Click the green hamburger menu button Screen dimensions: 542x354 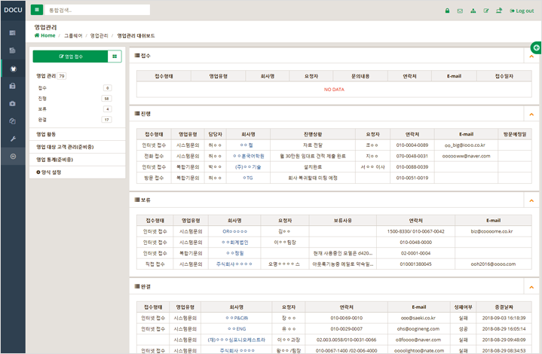pos(37,10)
